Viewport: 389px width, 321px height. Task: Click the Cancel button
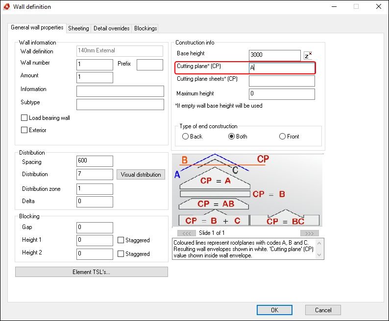323,310
